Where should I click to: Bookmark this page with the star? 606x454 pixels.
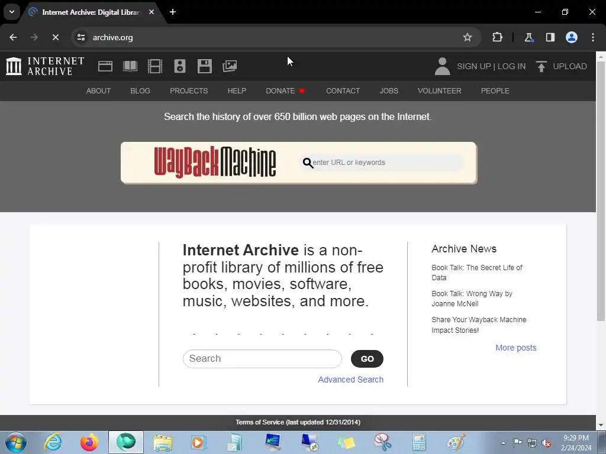pyautogui.click(x=468, y=37)
